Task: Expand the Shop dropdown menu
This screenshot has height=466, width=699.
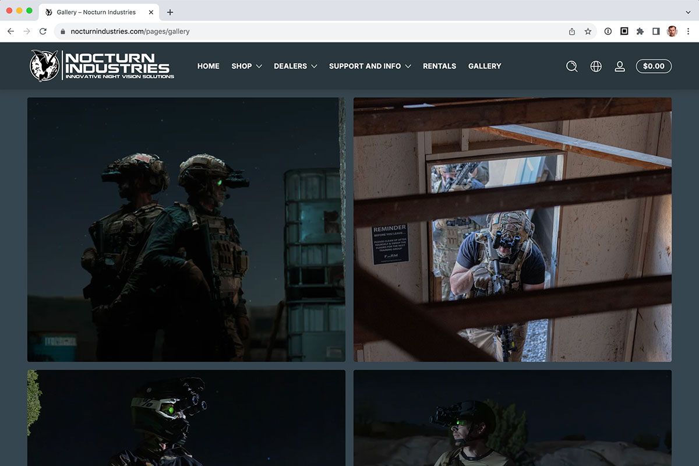Action: [x=247, y=66]
